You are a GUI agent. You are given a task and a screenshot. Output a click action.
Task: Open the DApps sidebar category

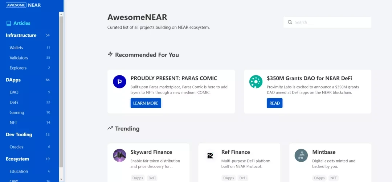point(13,80)
